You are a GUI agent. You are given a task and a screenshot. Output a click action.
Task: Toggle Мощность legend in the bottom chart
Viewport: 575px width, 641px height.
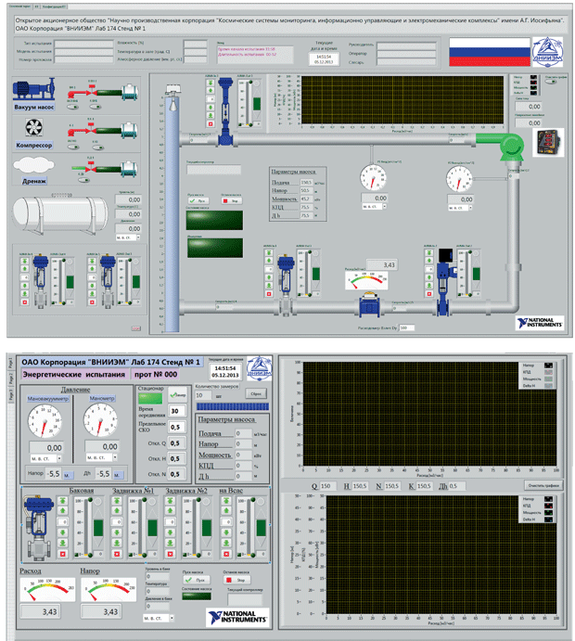pyautogui.click(x=548, y=513)
